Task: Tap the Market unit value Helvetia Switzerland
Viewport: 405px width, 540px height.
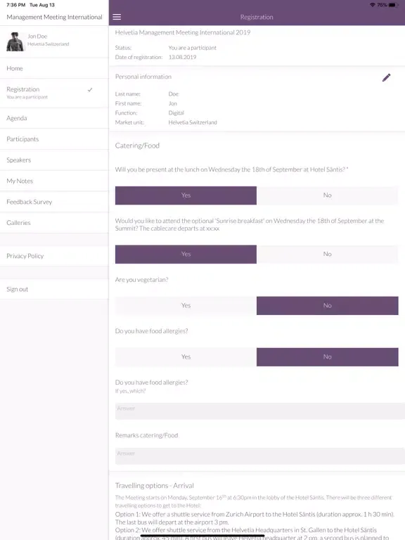Action: pyautogui.click(x=193, y=122)
